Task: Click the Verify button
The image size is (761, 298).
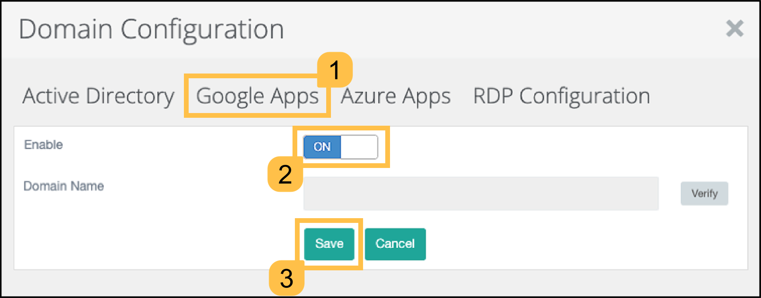Action: [x=704, y=193]
